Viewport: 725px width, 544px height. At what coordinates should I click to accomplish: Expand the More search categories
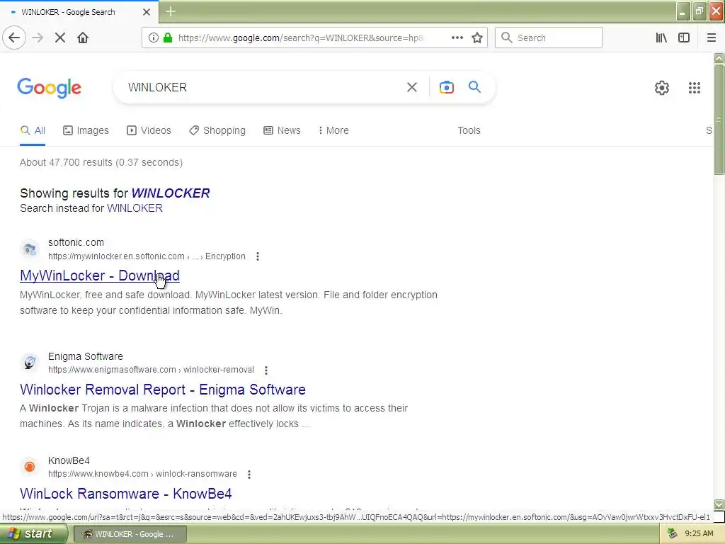(x=333, y=130)
